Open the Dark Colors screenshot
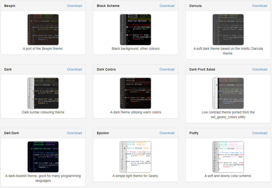272x188 pixels. [135, 93]
